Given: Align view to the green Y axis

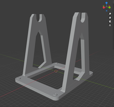Looking at the screenshot, I should (x=109, y=8).
